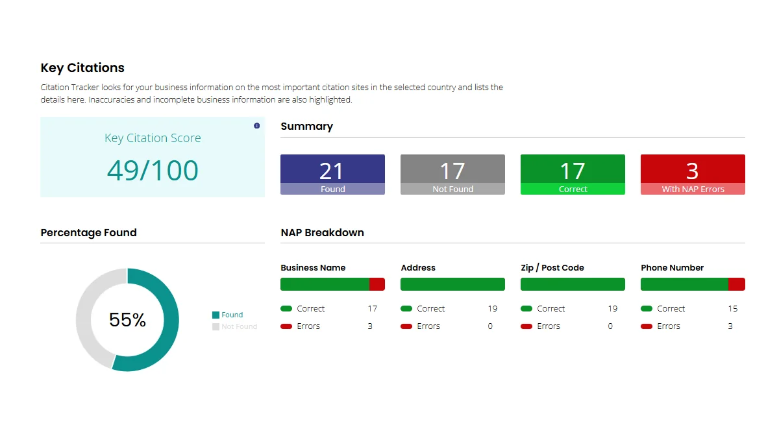Click the Phone Number column label
The height and width of the screenshot is (438, 779).
[x=672, y=267]
